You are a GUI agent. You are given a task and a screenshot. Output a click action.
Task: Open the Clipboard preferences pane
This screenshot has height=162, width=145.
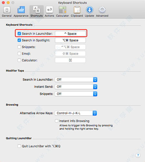pyautogui.click(x=77, y=12)
